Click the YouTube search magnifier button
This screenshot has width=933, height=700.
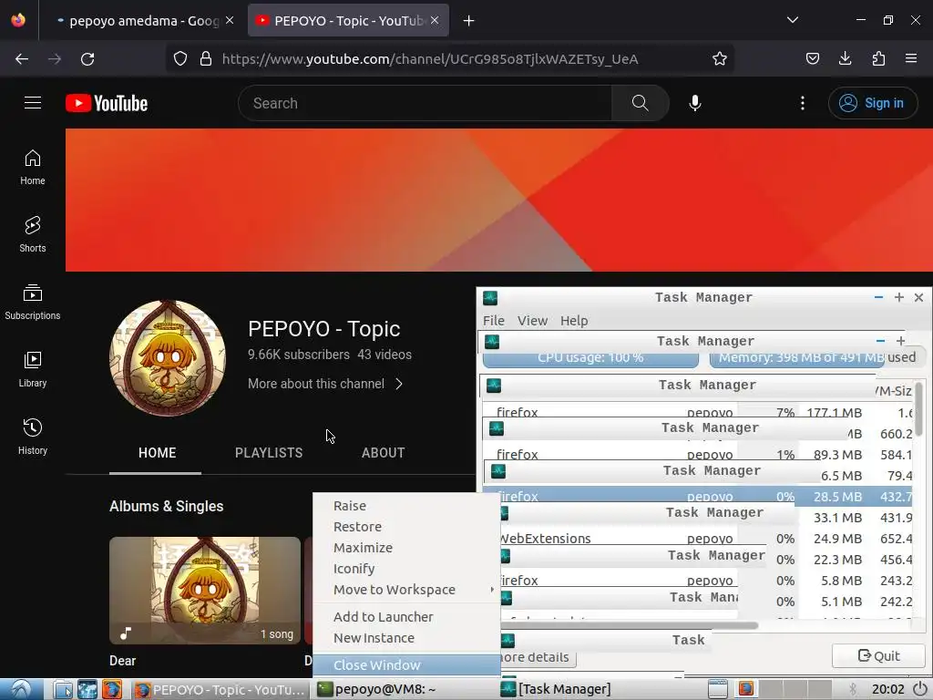coord(640,103)
